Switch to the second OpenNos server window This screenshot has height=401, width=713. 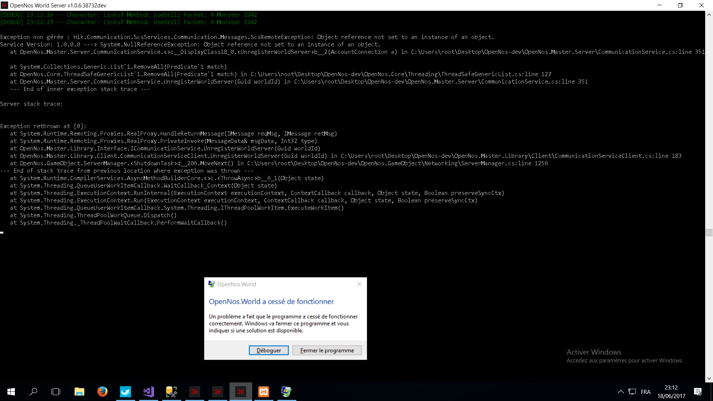pyautogui.click(x=217, y=392)
